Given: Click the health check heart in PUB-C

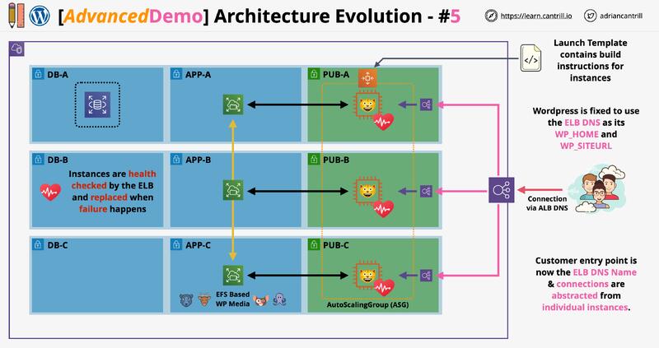Looking at the screenshot, I should point(384,287).
